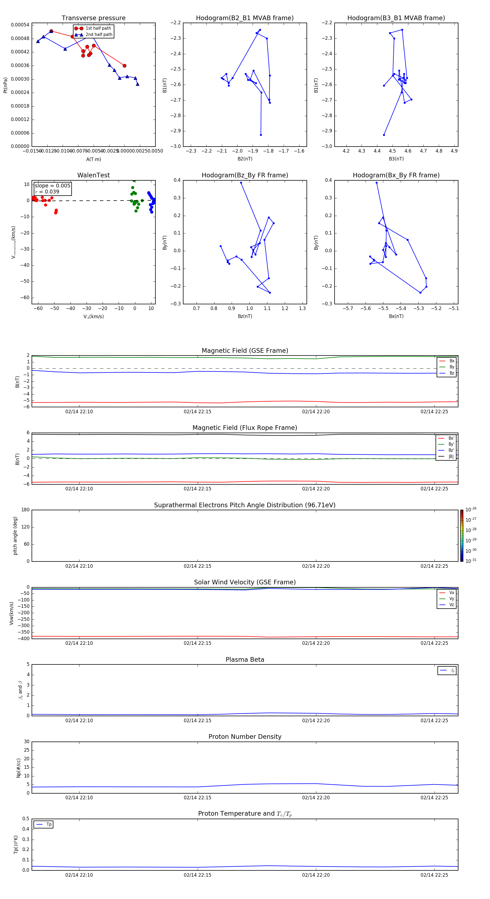Click the "Transverse pressure" plot title
Screen dimensions: 490x899
(93, 18)
